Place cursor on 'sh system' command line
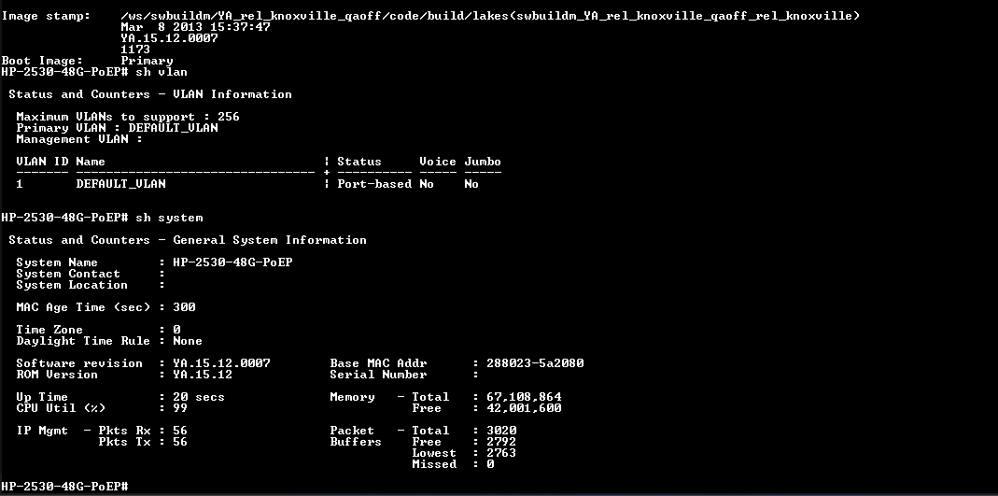 [x=102, y=218]
